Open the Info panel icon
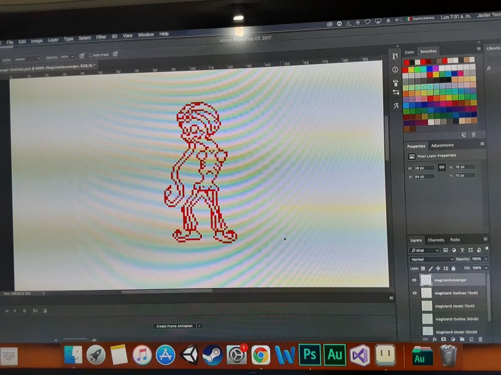Image resolution: width=501 pixels, height=375 pixels. 395,69
